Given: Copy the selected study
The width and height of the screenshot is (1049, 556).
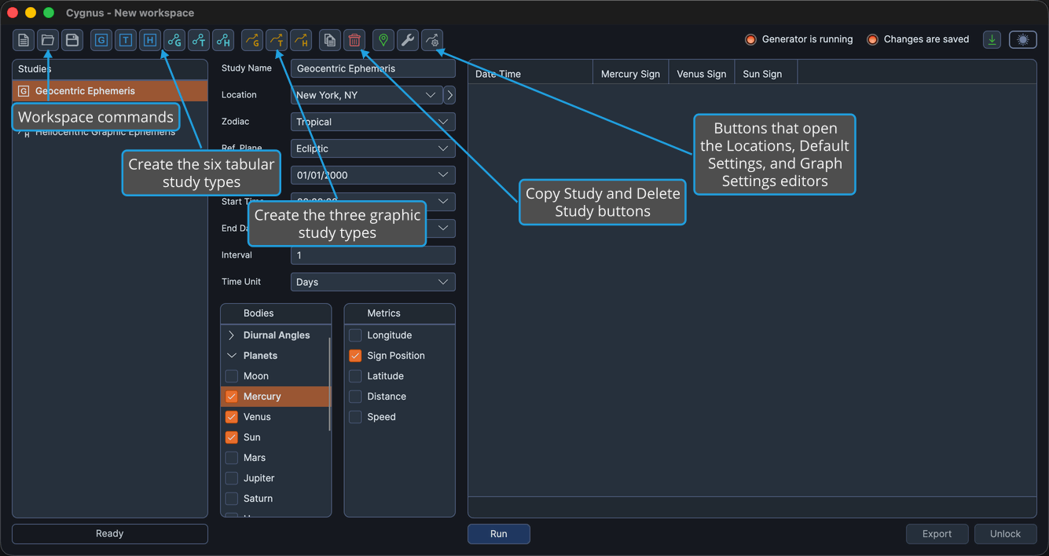Looking at the screenshot, I should pyautogui.click(x=330, y=40).
